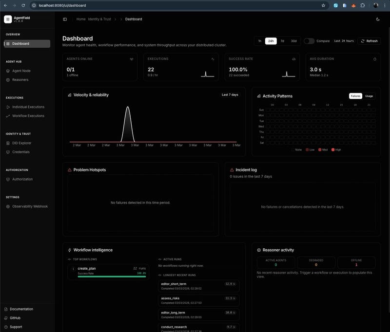This screenshot has height=332, width=390.
Task: Enable the Compare toggle switch
Action: point(309,41)
